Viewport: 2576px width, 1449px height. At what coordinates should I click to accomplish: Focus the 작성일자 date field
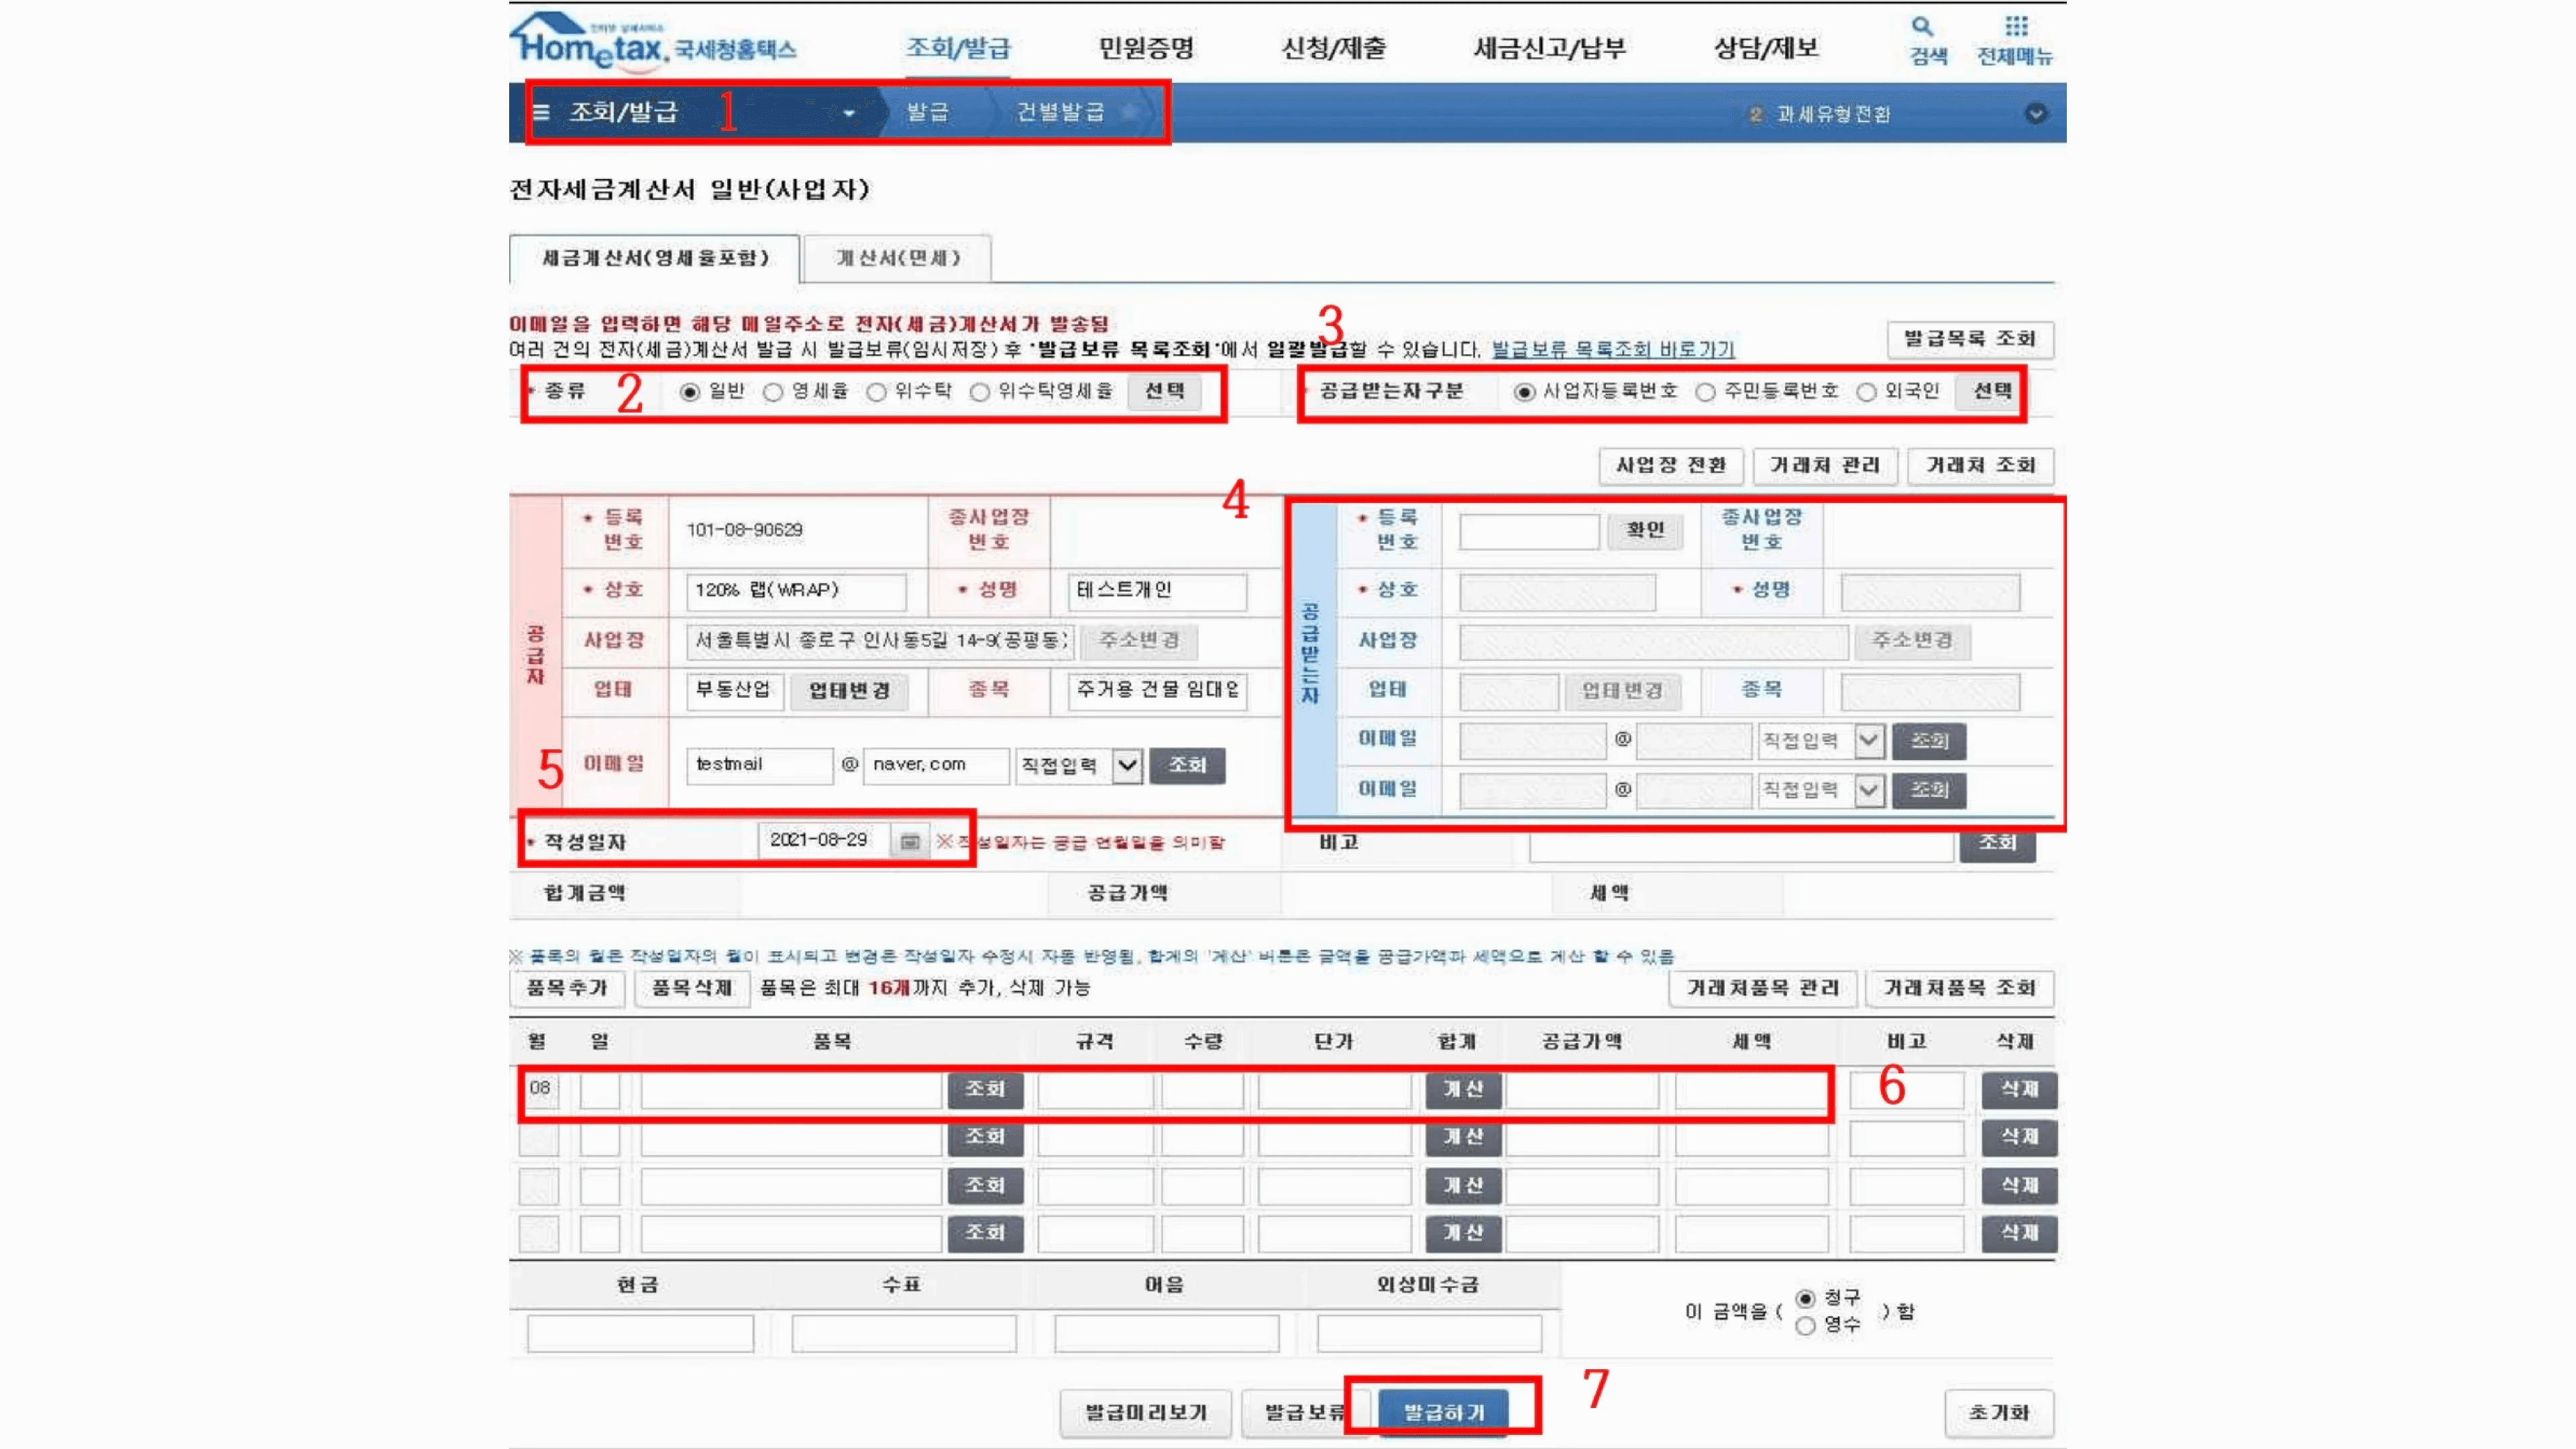(823, 841)
